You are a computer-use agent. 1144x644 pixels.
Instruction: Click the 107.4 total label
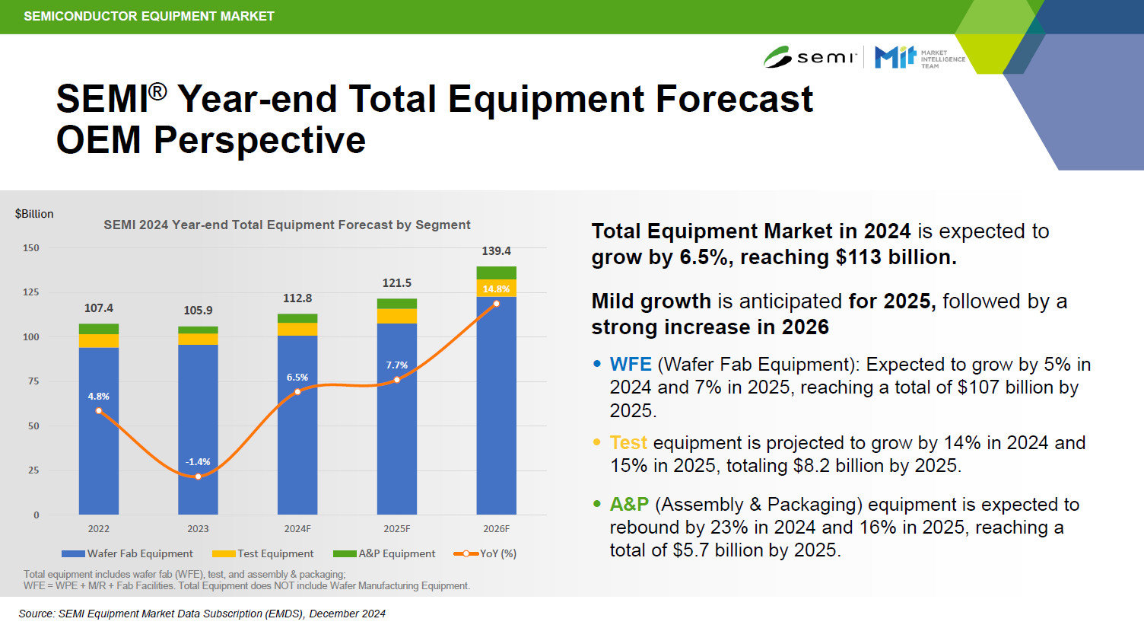click(x=99, y=308)
